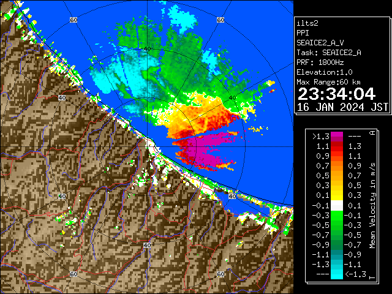Click the white near-zero velocity color band
This screenshot has width=392, height=294.
(x=337, y=206)
